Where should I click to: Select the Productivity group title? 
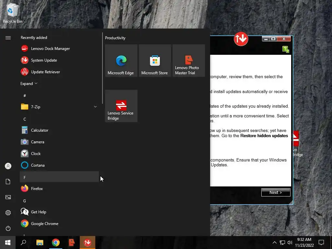pos(115,38)
